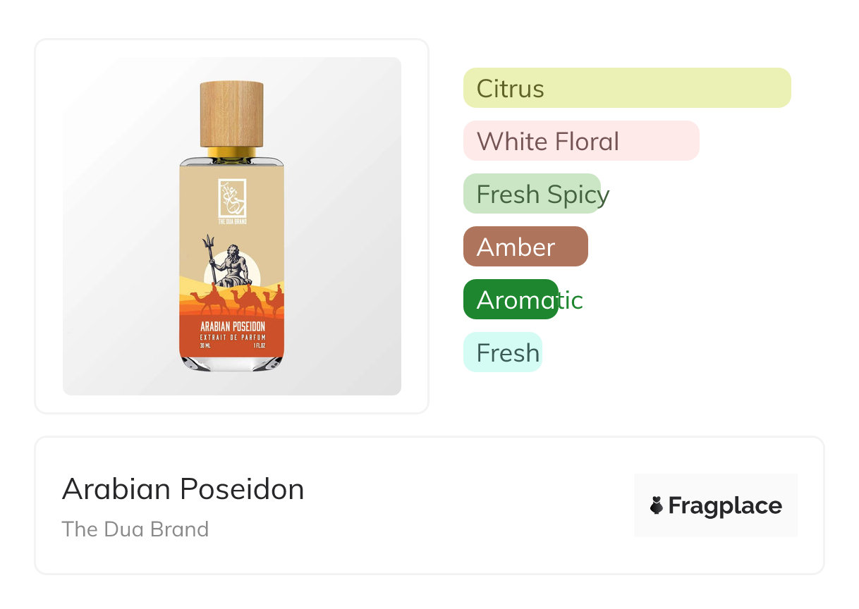Select the Citrus accord bar
Image resolution: width=859 pixels, height=609 pixels.
(626, 88)
